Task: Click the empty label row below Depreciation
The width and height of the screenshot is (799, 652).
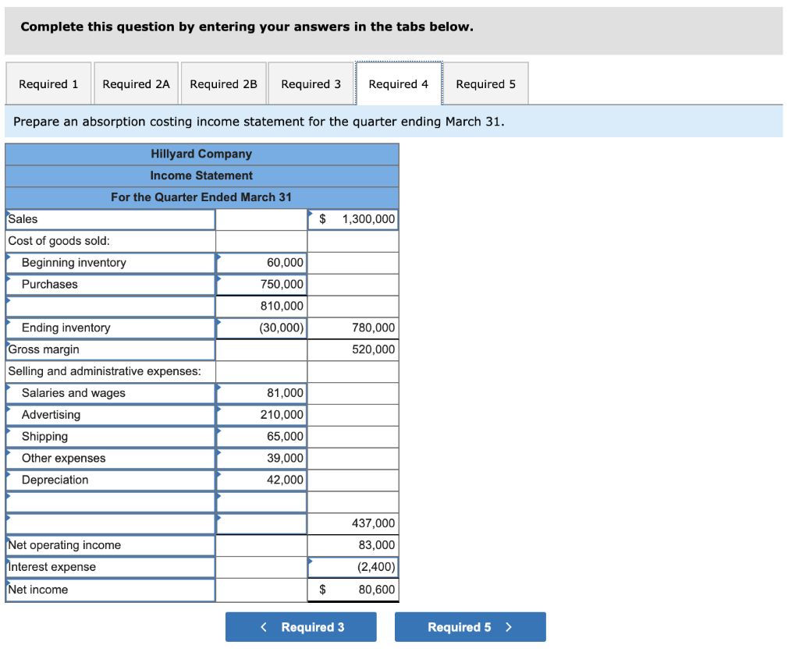Action: [x=109, y=501]
